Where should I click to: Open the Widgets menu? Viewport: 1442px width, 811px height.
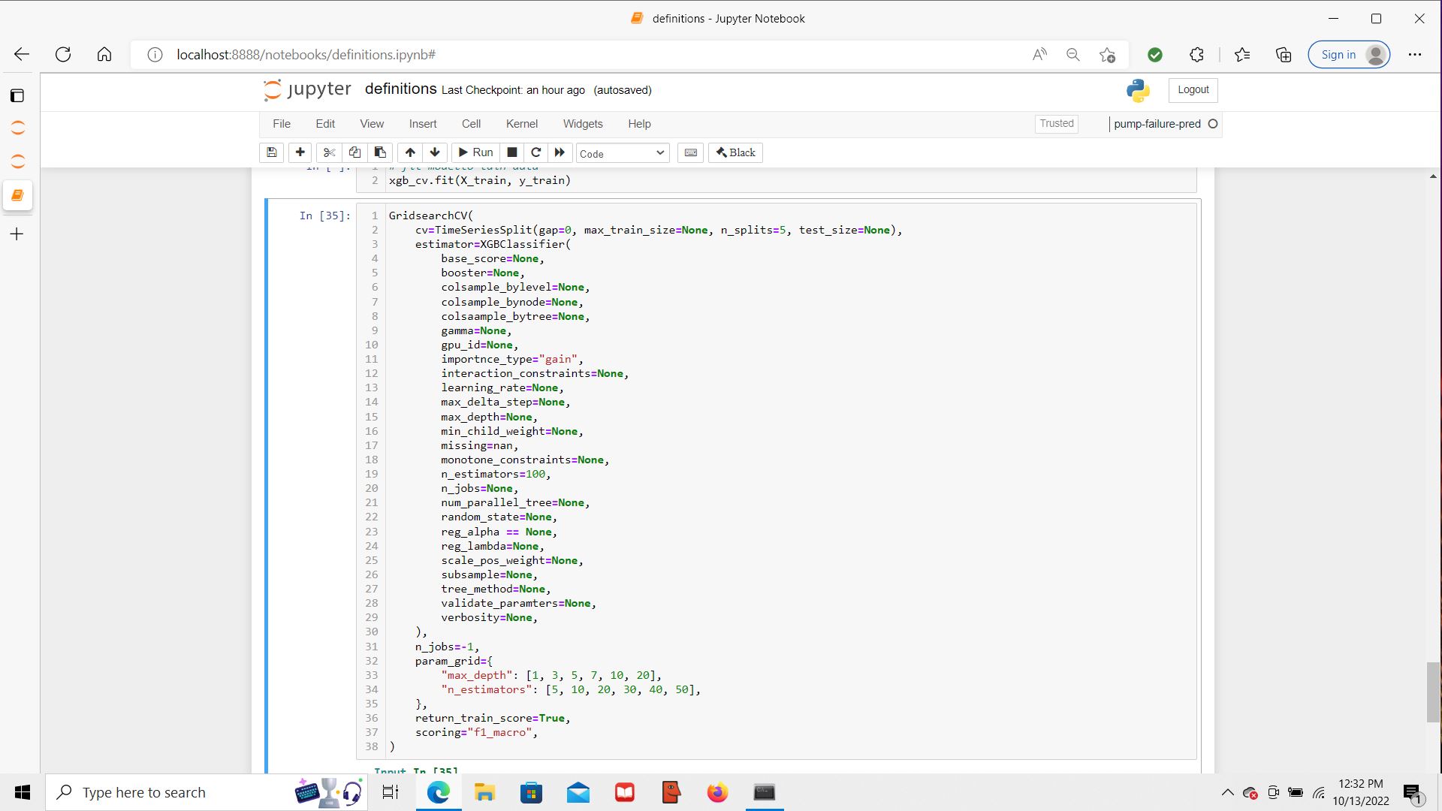[x=583, y=124]
